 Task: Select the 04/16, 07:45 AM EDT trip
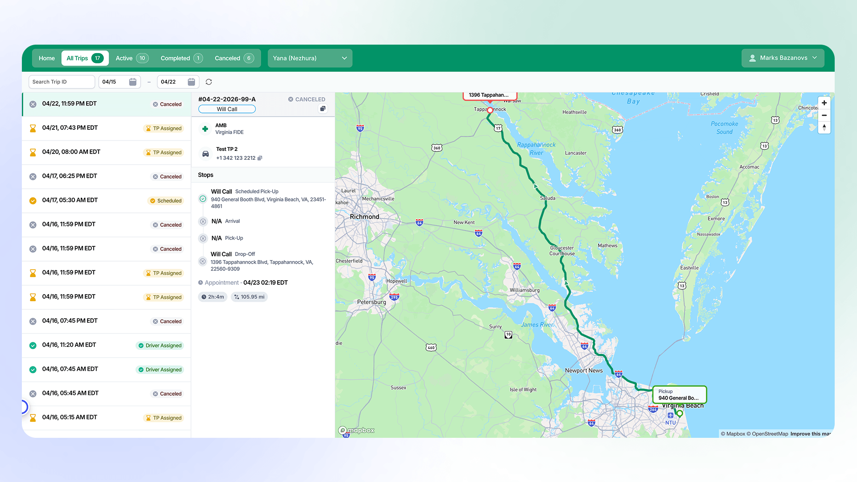[x=106, y=370]
